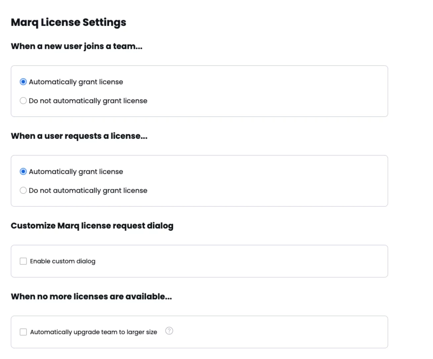433x359 pixels.
Task: Choose "Automatically grant license" under user requests section
Action: point(23,172)
